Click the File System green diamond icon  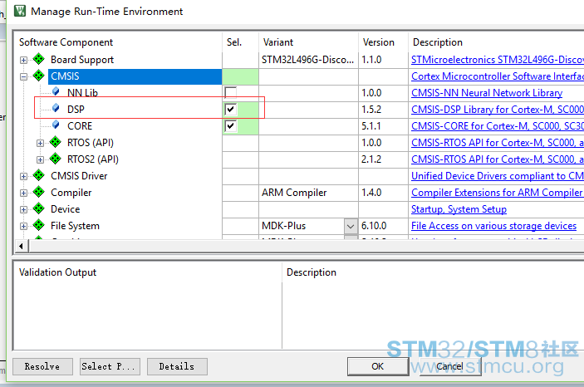pyautogui.click(x=39, y=225)
